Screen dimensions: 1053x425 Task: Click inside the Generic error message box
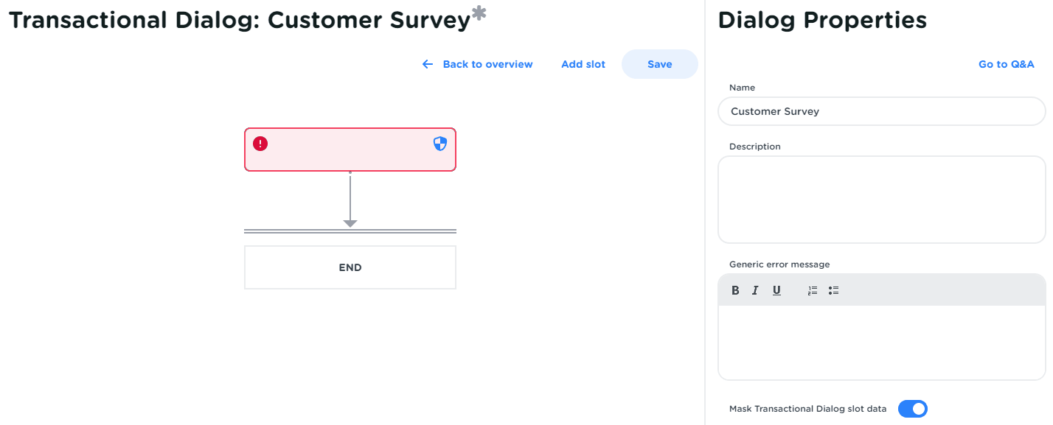pos(881,342)
